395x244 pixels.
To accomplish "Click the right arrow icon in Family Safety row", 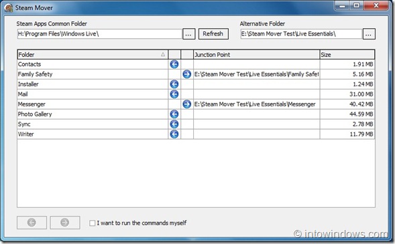I will point(186,74).
